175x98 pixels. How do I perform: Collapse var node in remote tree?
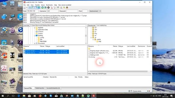(x=91, y=38)
